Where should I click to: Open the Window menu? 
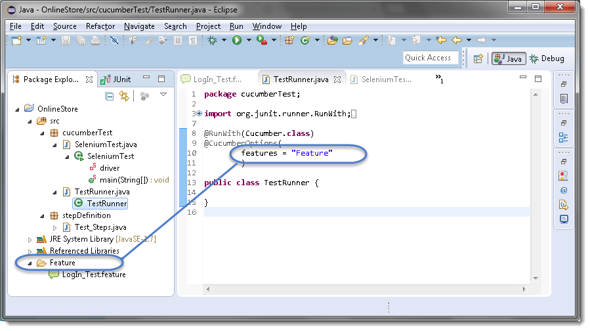(x=266, y=26)
